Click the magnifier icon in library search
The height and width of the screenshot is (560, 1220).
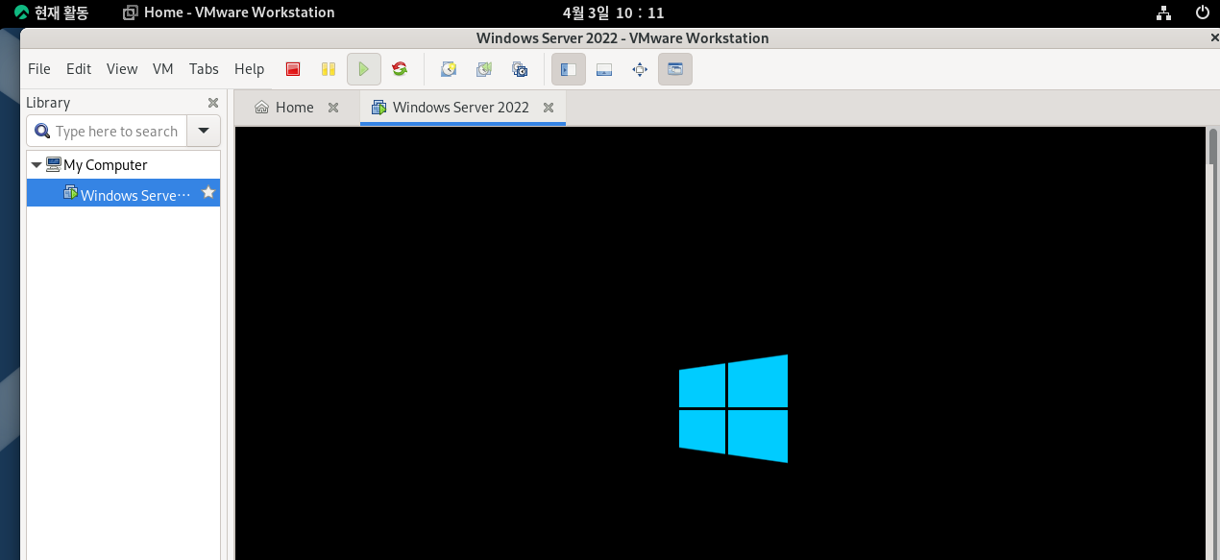(x=42, y=132)
